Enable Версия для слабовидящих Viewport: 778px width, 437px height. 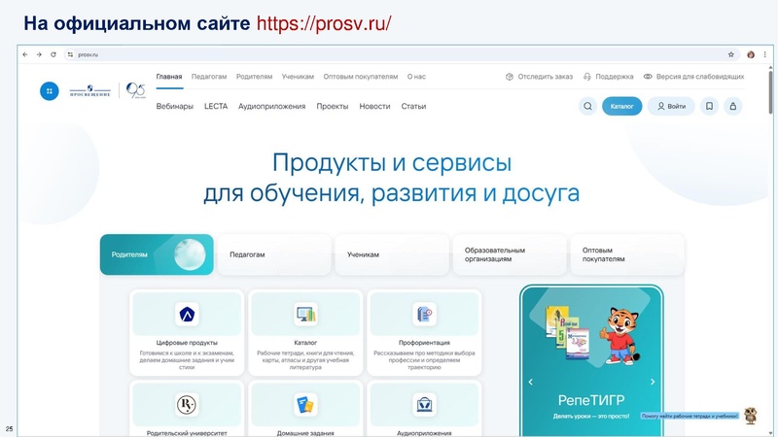point(693,77)
